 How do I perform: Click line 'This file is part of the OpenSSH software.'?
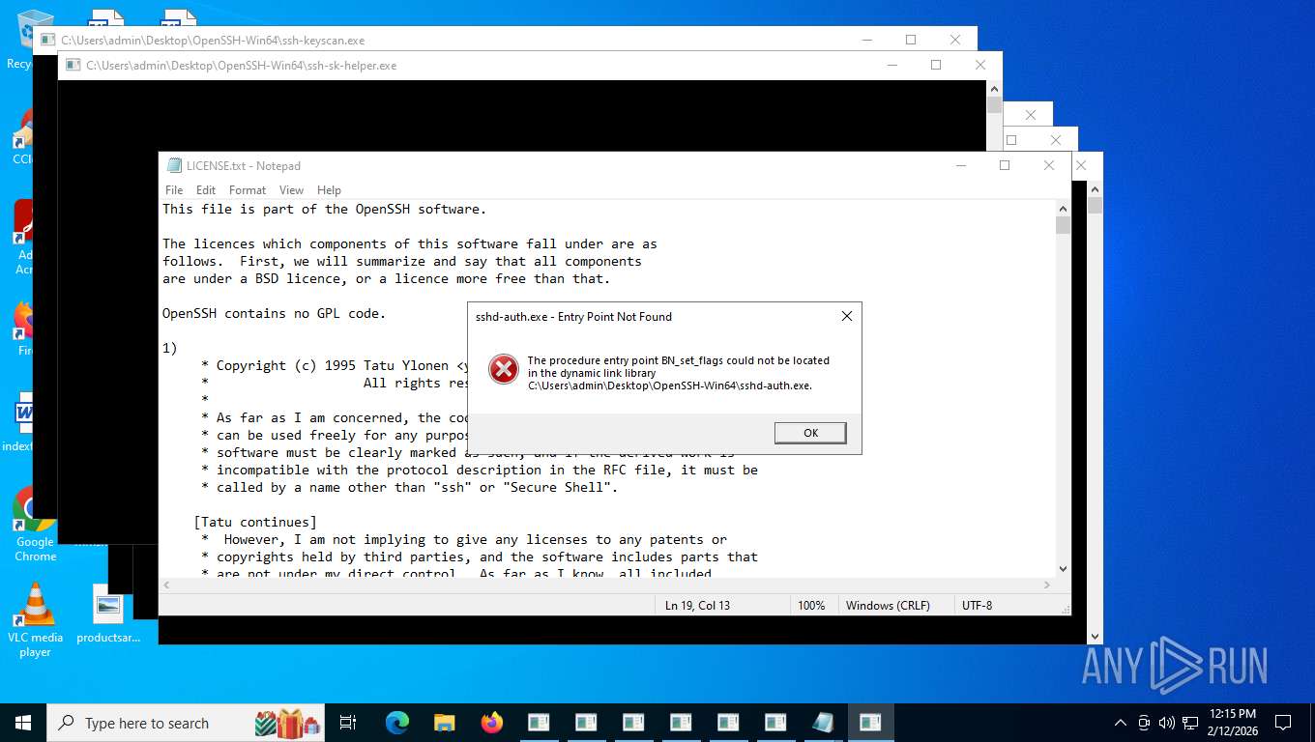pos(325,209)
